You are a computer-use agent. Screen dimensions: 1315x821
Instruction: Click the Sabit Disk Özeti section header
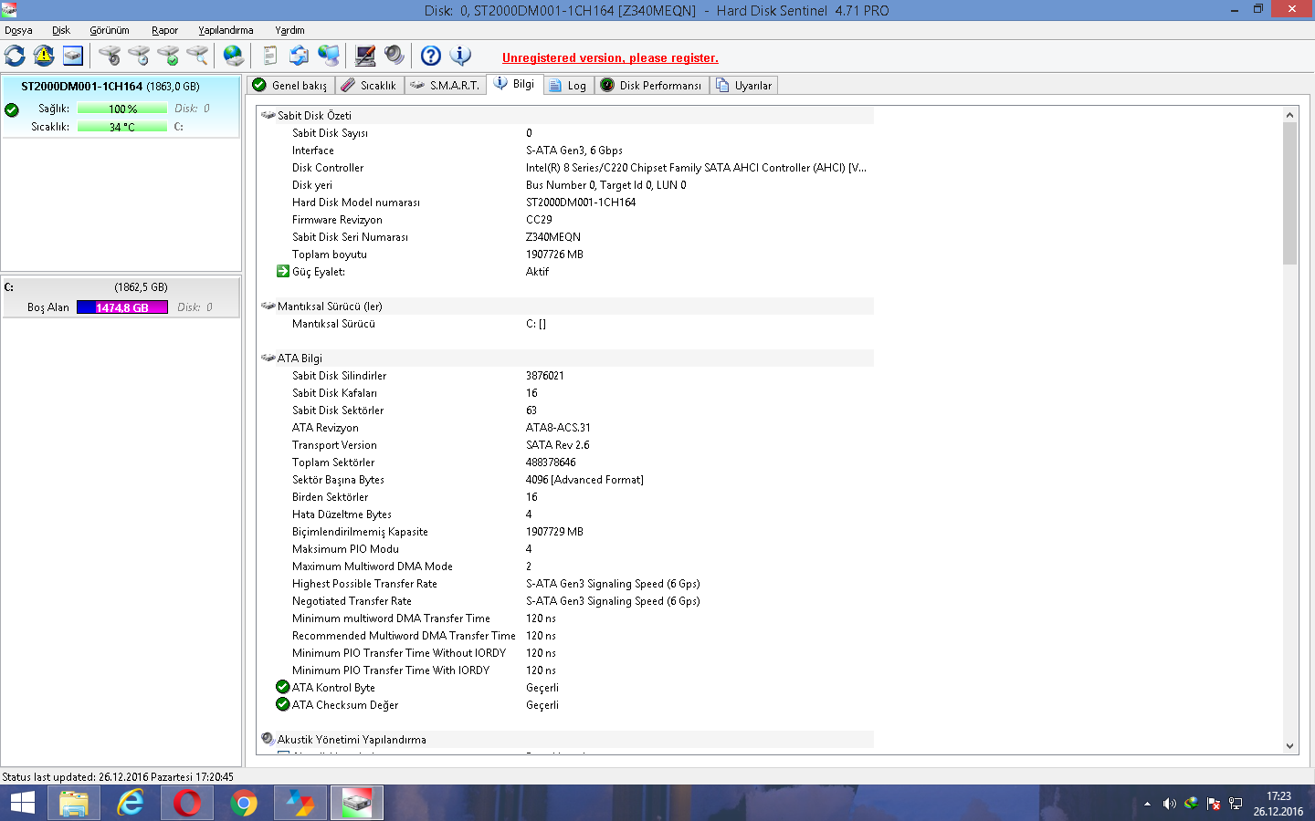point(566,116)
